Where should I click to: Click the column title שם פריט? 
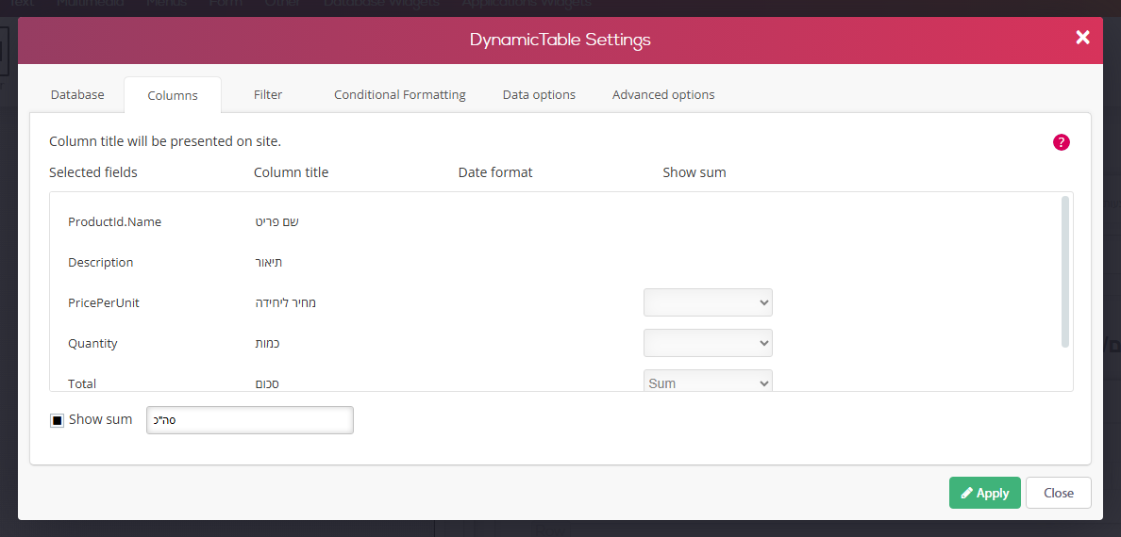(x=276, y=222)
